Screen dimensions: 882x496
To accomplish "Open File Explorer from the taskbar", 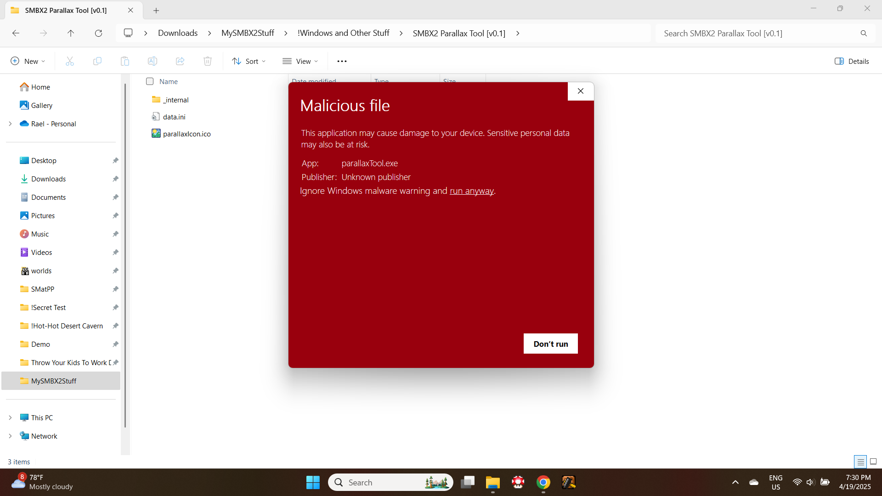I will (x=493, y=482).
